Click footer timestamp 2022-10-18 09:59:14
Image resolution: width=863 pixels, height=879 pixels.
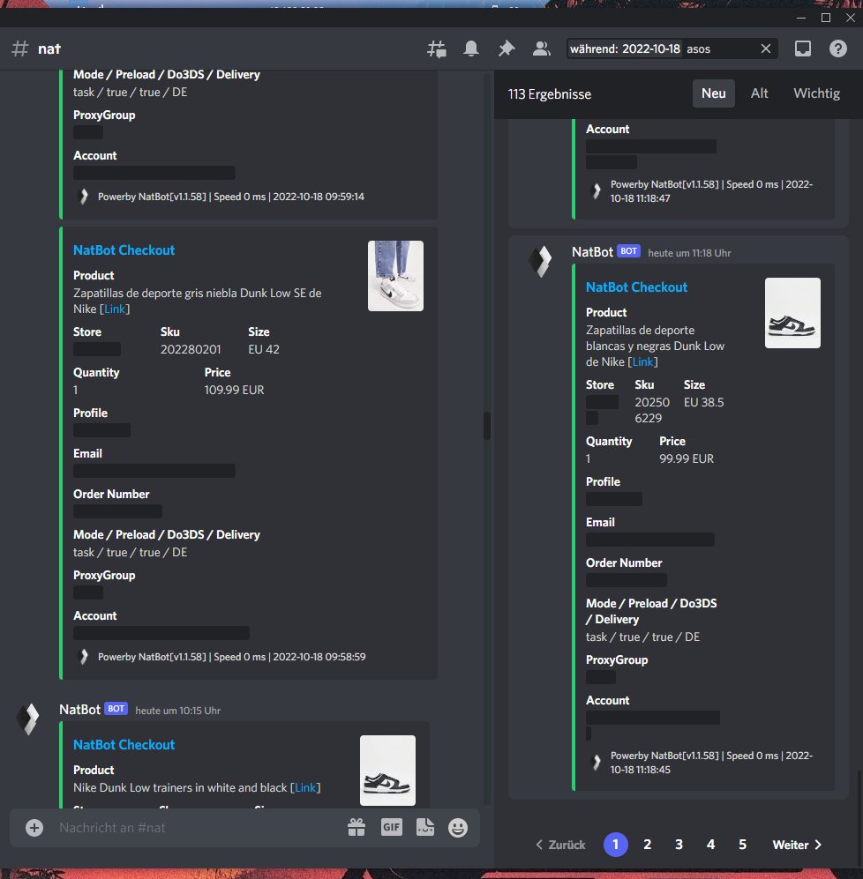pyautogui.click(x=319, y=197)
